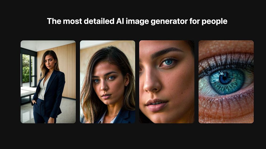Open the macro blue eye image
This screenshot has height=149, width=266.
tap(226, 82)
